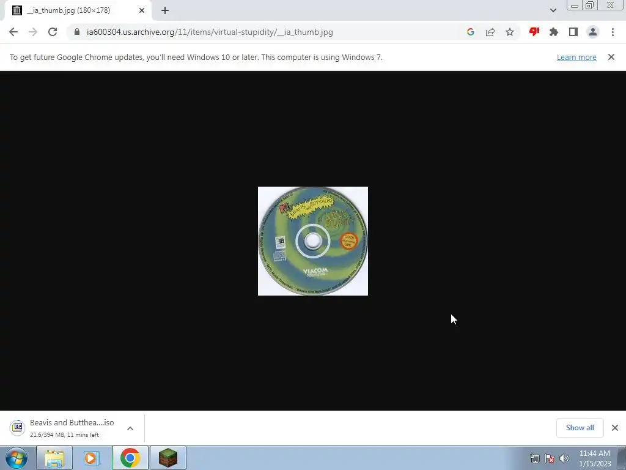Image resolution: width=626 pixels, height=470 pixels.
Task: Dismiss the Chrome update notice bar
Action: 611,57
